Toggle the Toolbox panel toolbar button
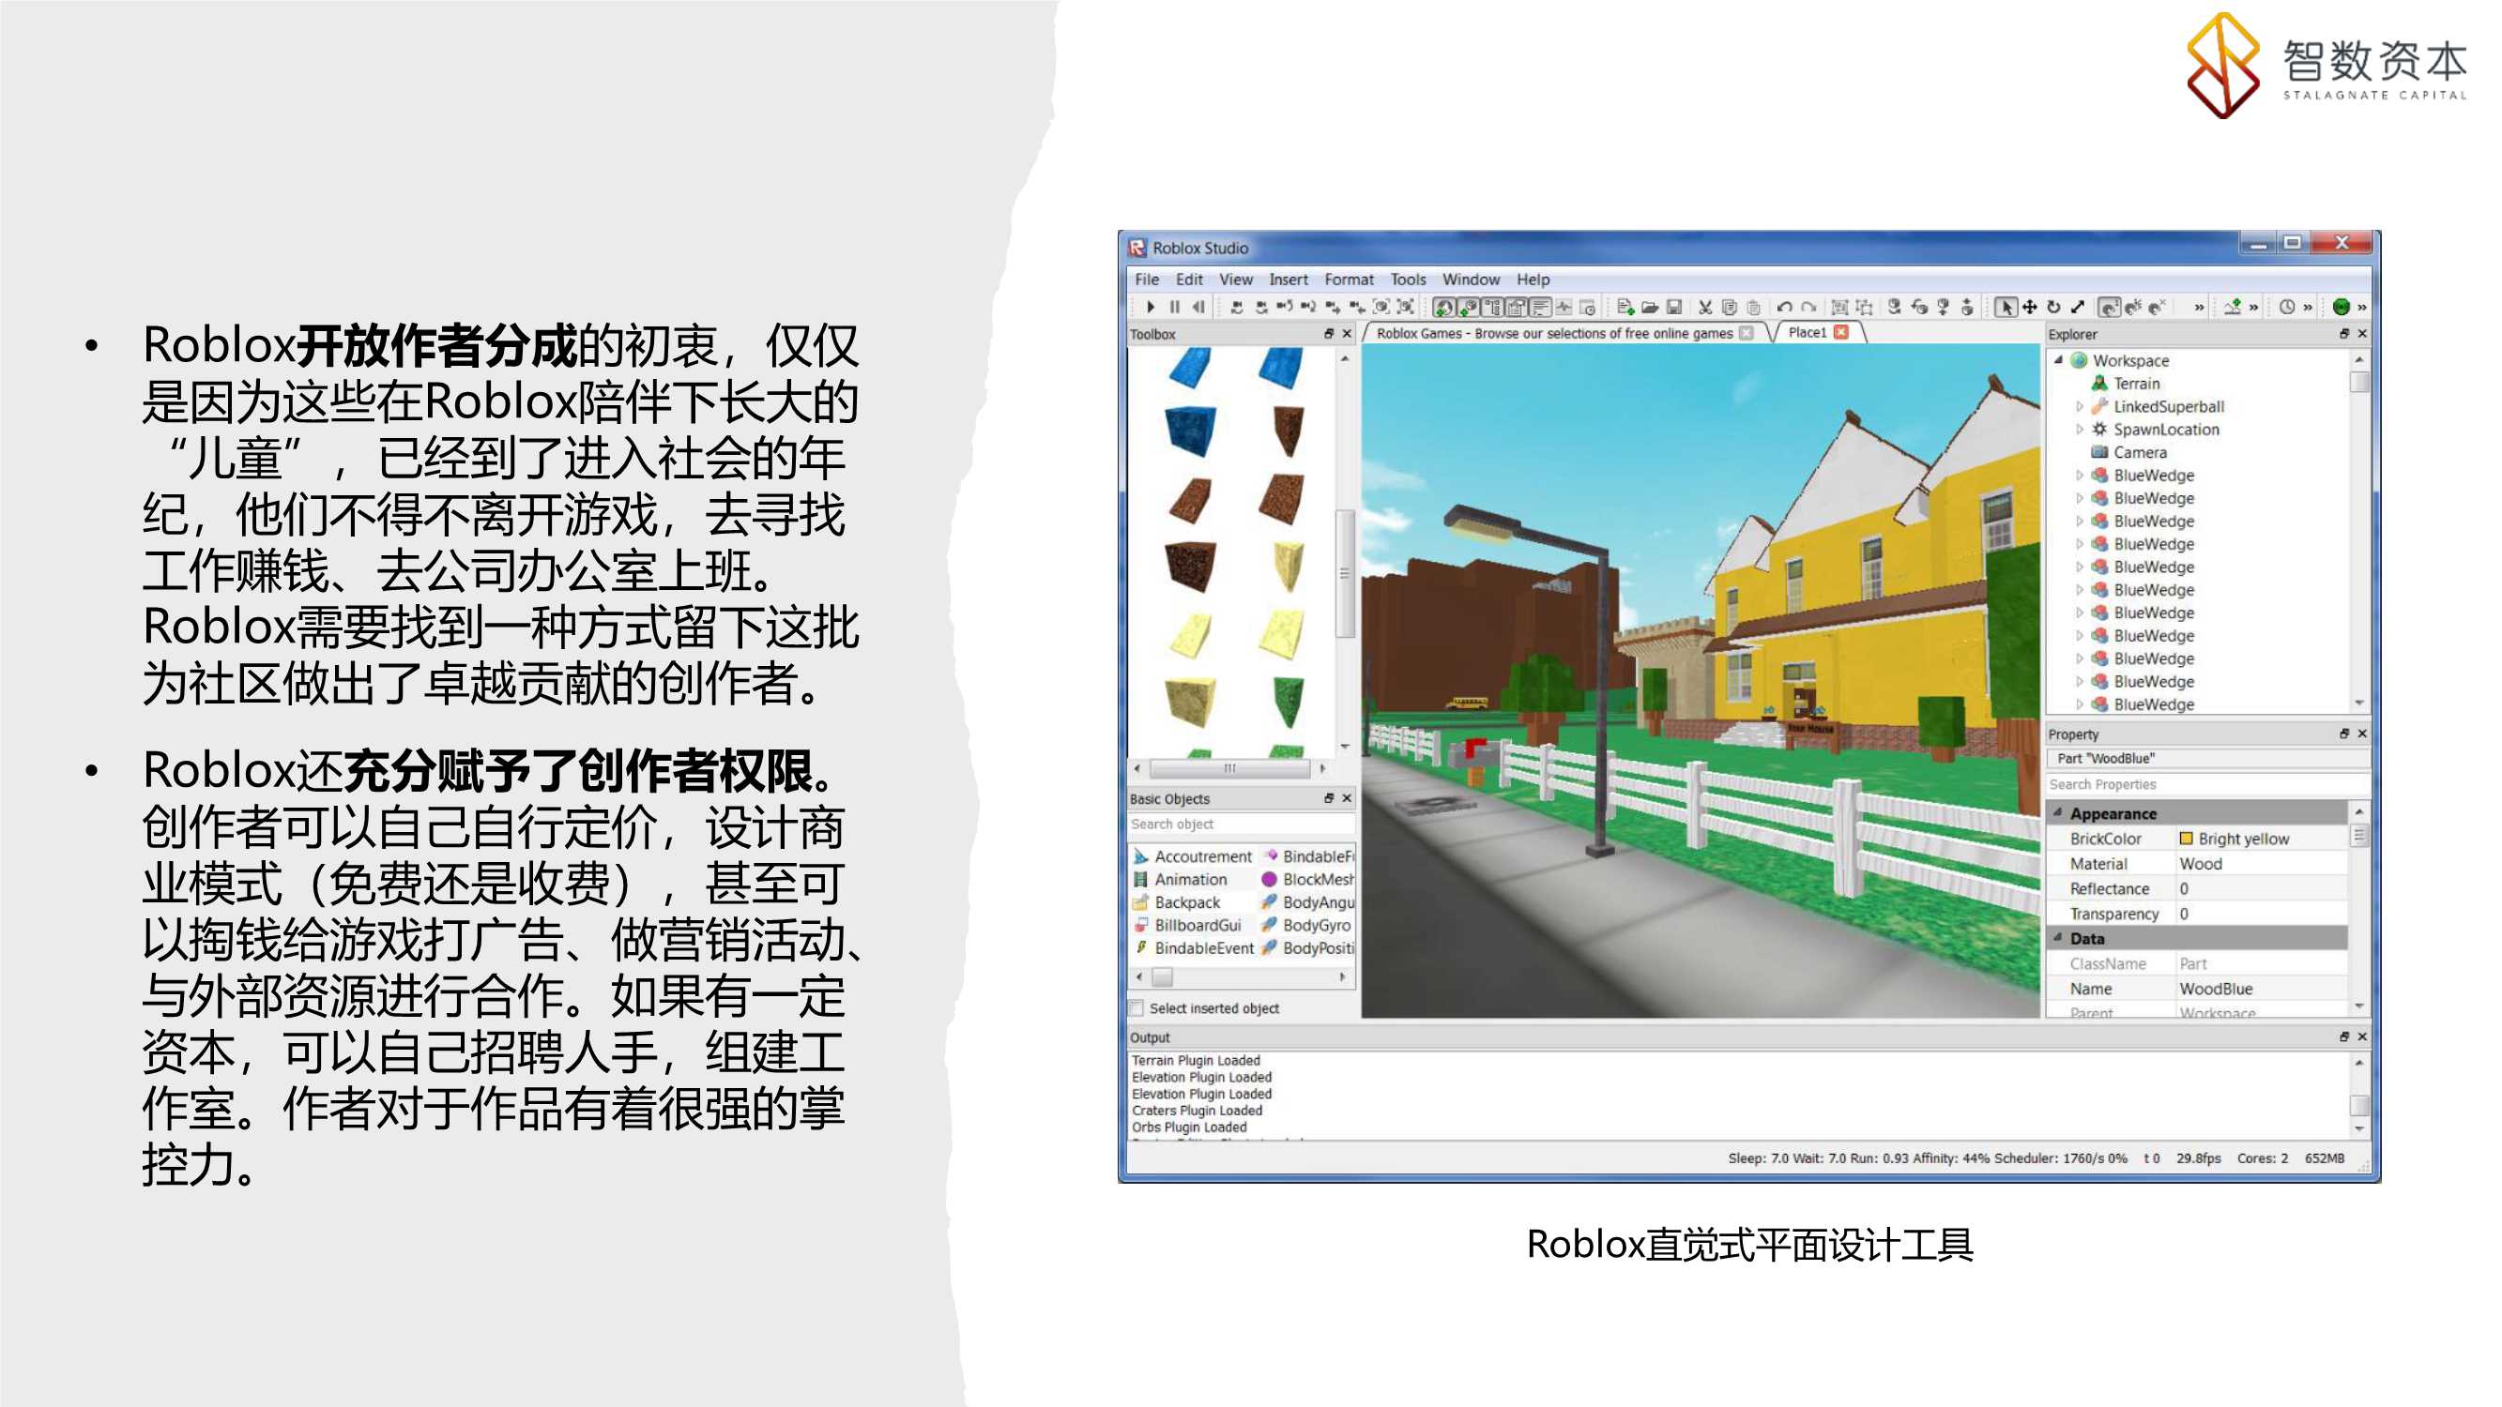This screenshot has width=2502, height=1407. 1444,308
